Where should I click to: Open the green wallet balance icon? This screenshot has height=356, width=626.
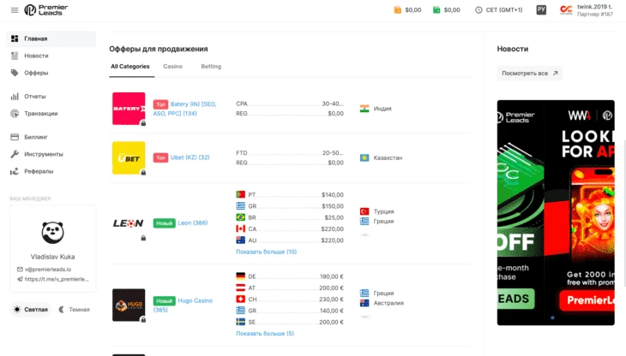tap(436, 10)
